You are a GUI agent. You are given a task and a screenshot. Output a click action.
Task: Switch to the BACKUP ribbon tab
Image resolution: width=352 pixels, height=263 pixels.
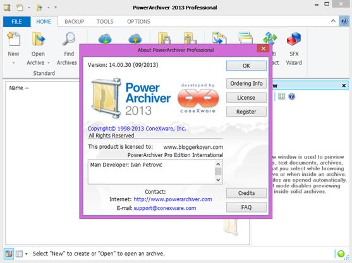[75, 21]
